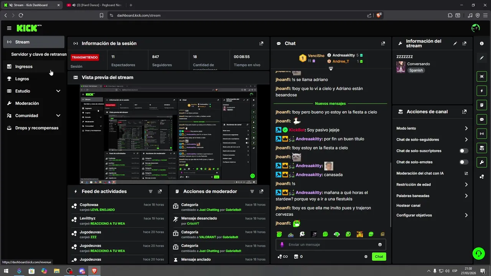Viewport: 491px width, 276px height.
Task: Collapse the chat leaderboard with the down arrow
Action: click(331, 69)
